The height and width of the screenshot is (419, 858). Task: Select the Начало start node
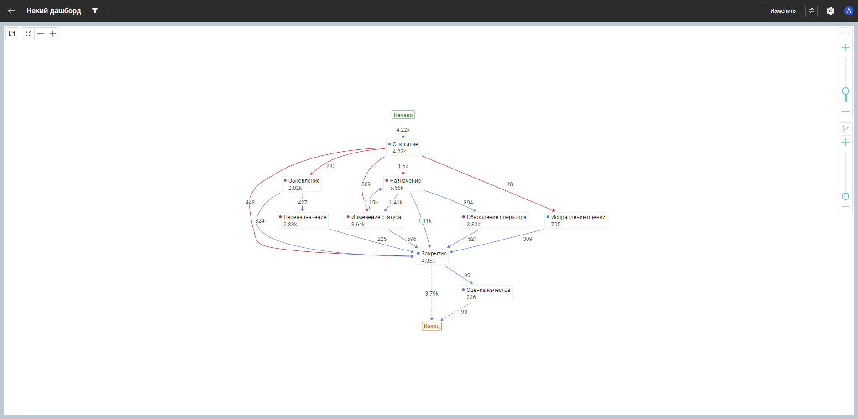403,115
